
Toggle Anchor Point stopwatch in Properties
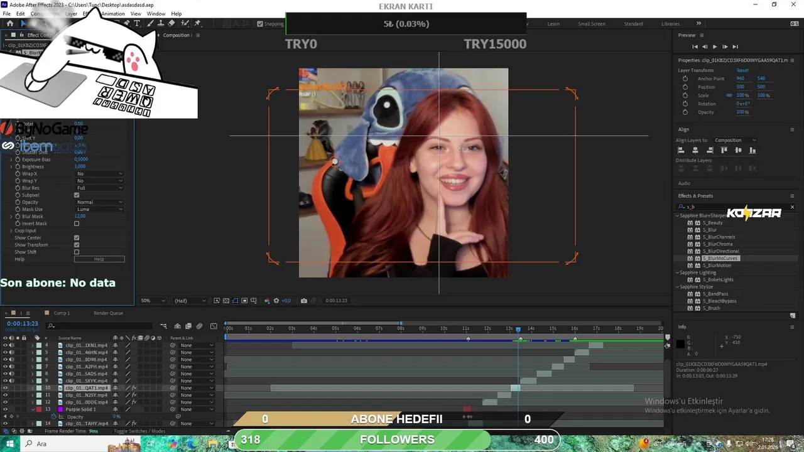point(685,78)
